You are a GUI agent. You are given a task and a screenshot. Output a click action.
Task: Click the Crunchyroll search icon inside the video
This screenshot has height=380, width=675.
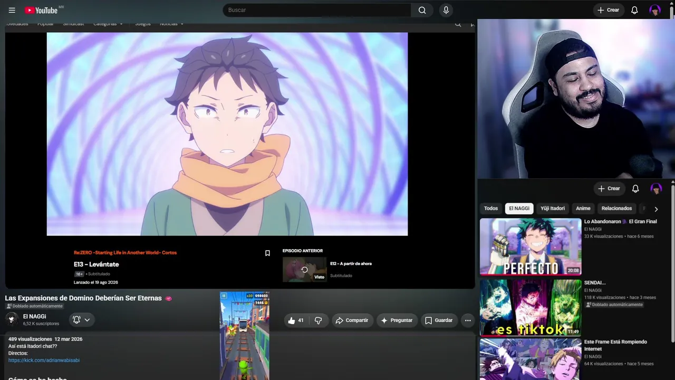[x=458, y=24]
